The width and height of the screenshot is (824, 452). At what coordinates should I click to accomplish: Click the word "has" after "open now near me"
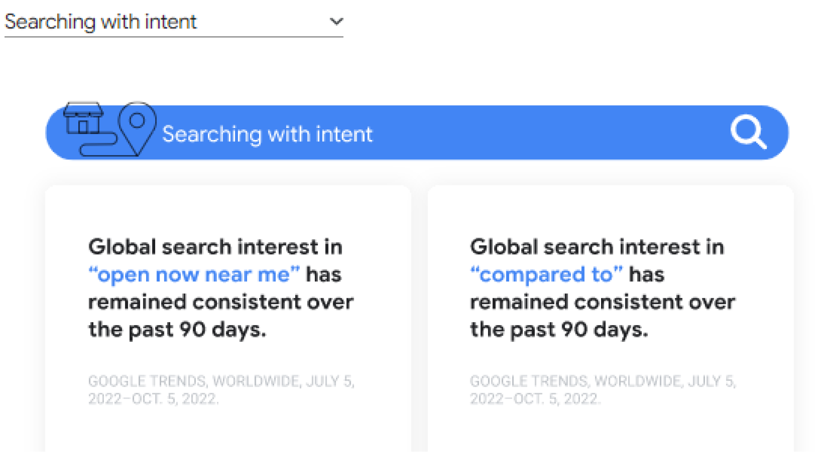tap(324, 274)
